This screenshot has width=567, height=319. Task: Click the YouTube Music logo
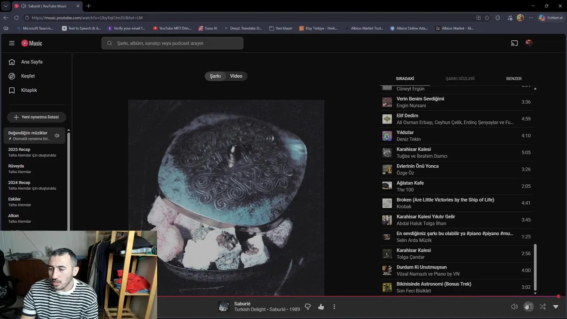(x=32, y=43)
